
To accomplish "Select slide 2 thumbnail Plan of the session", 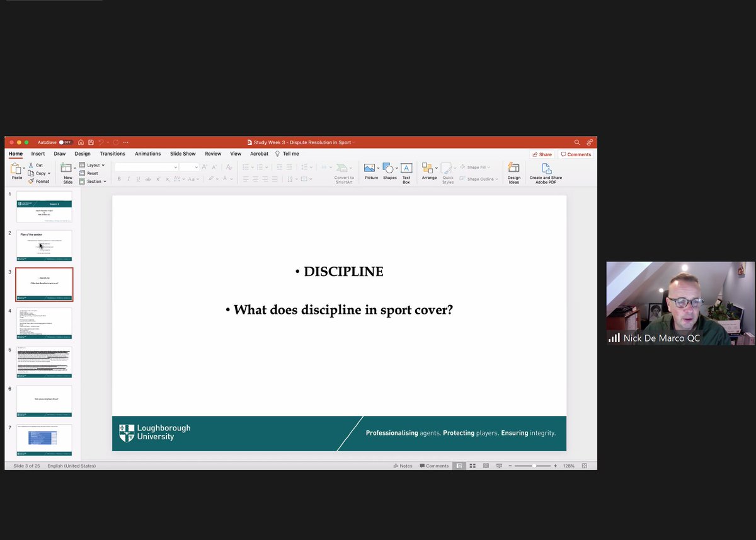I will [x=44, y=245].
